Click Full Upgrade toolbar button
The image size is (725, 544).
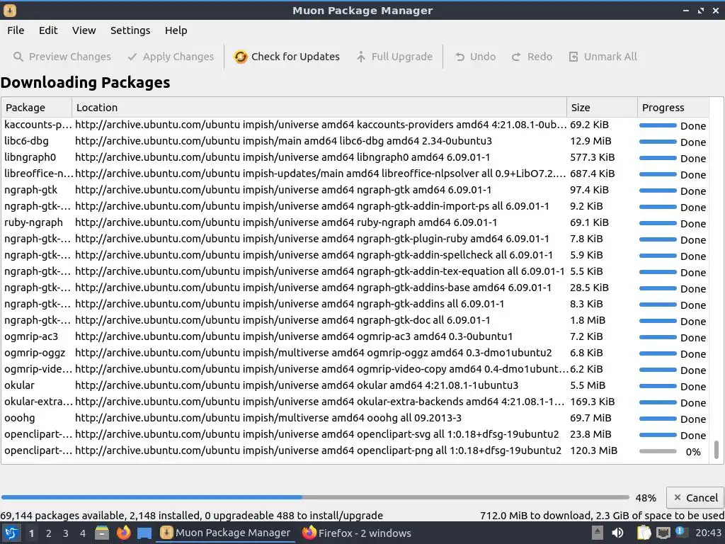[x=394, y=57]
